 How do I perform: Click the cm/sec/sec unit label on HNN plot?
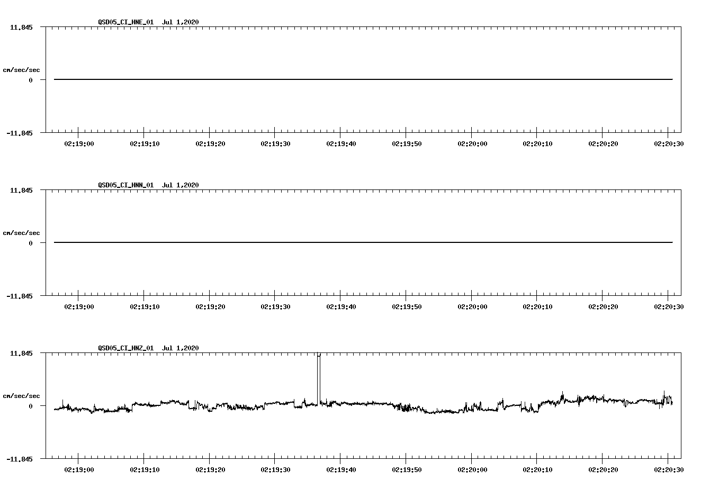(21, 233)
